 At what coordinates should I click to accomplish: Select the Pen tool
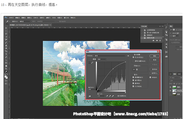pyautogui.click(x=6, y=57)
